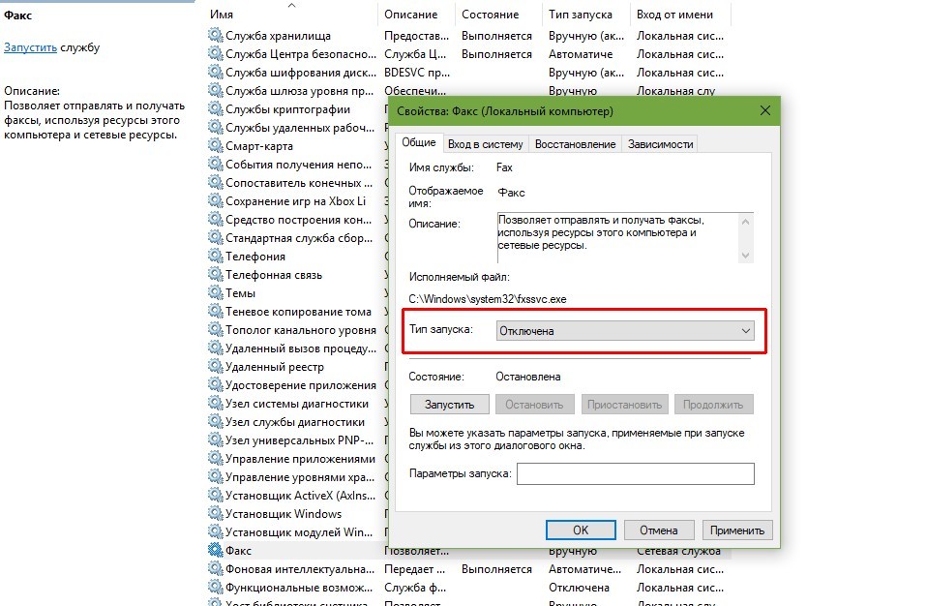
Task: Click the C:\Windows\system32\fxssvc.exe path text
Action: [x=488, y=298]
